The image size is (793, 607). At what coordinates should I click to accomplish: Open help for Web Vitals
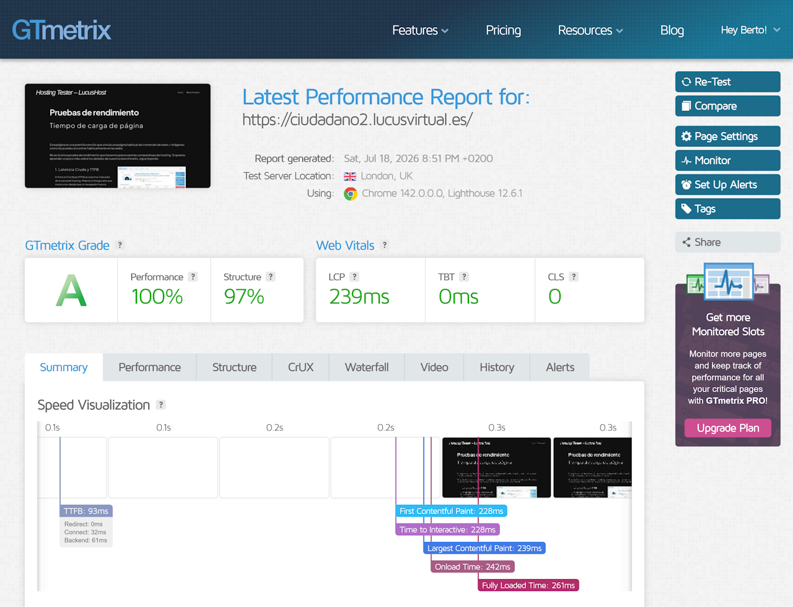(x=385, y=245)
